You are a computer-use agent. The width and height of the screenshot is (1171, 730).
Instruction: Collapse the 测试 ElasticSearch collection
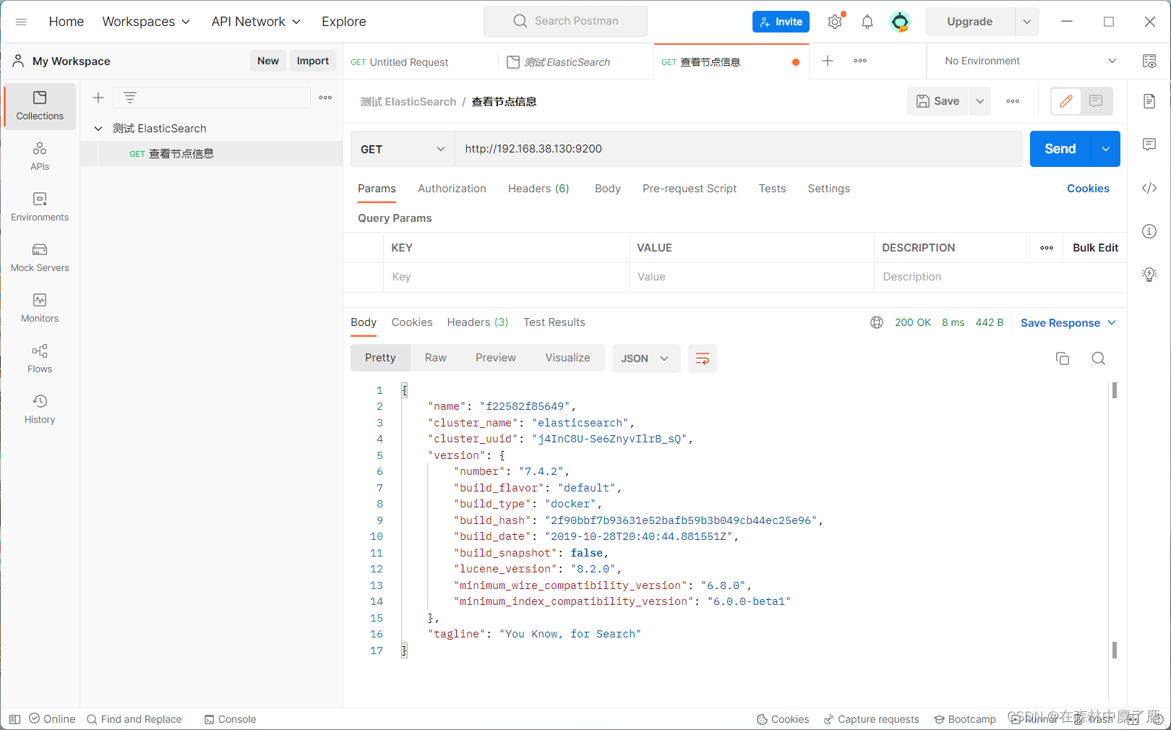tap(98, 129)
